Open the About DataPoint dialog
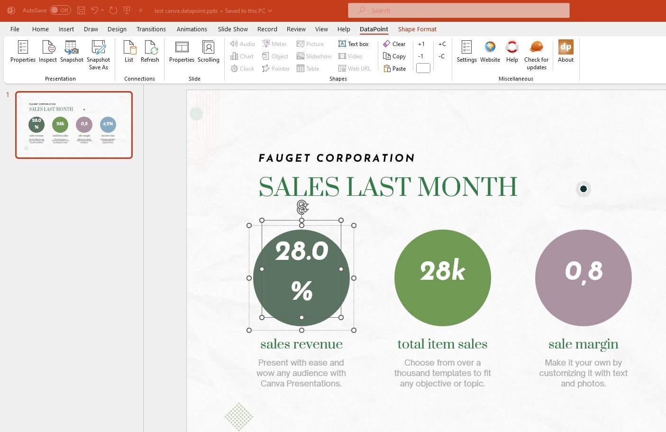 pyautogui.click(x=566, y=51)
